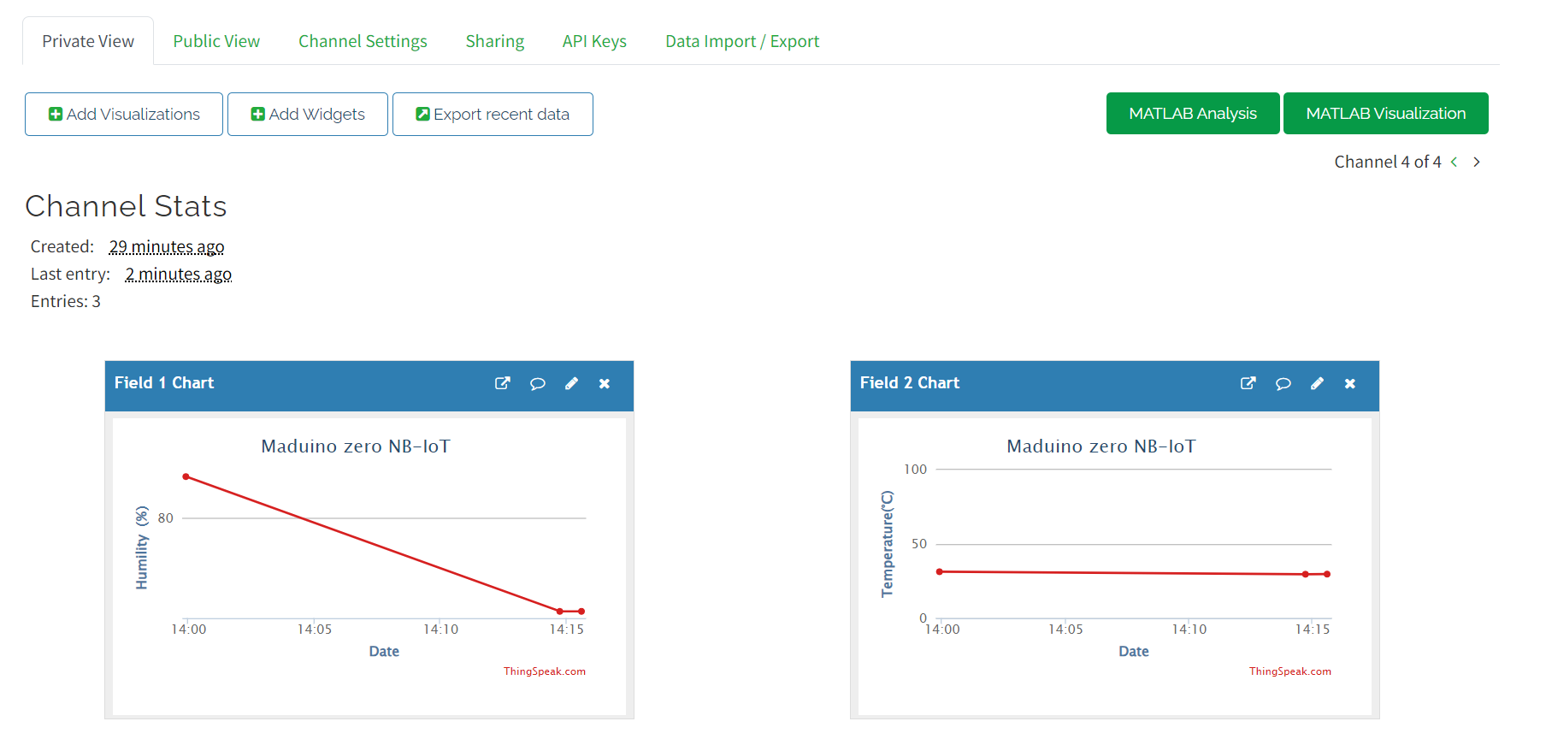Open comments icon on Field 2 Chart
1546x745 pixels.
(x=1283, y=383)
